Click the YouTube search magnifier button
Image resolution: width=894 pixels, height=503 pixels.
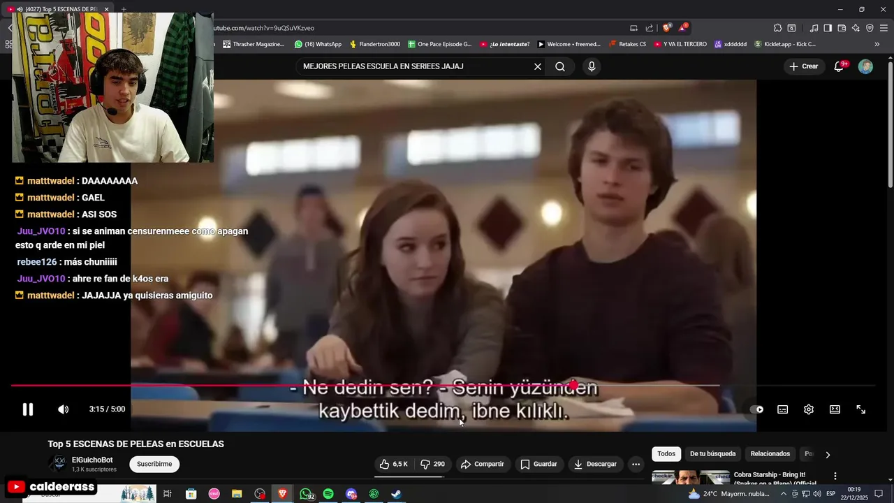[560, 66]
